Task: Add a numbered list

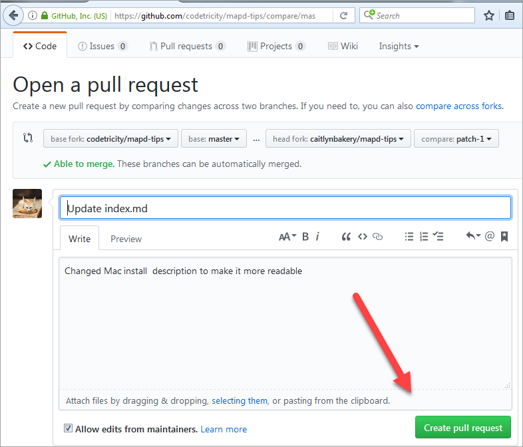Action: [x=424, y=237]
